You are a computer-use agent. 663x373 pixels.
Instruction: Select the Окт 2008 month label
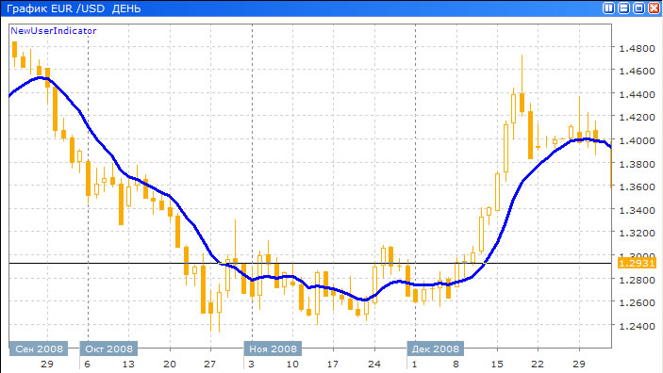pyautogui.click(x=108, y=349)
